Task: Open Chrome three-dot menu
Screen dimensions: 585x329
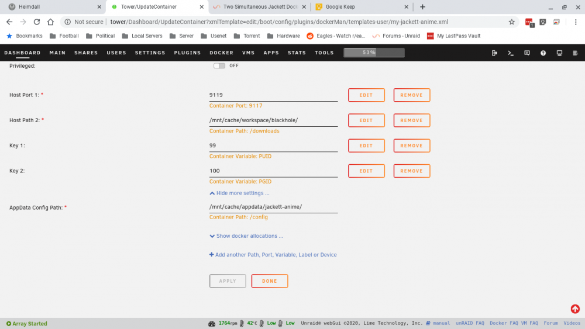Action: [x=575, y=22]
